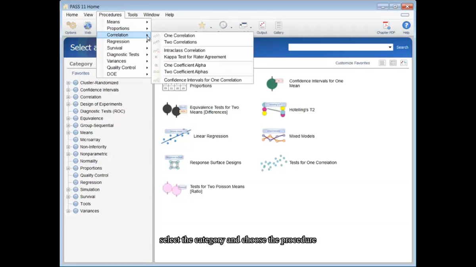The width and height of the screenshot is (476, 267).
Task: Open Tests for Two Poisson Means icon
Action: (174, 189)
